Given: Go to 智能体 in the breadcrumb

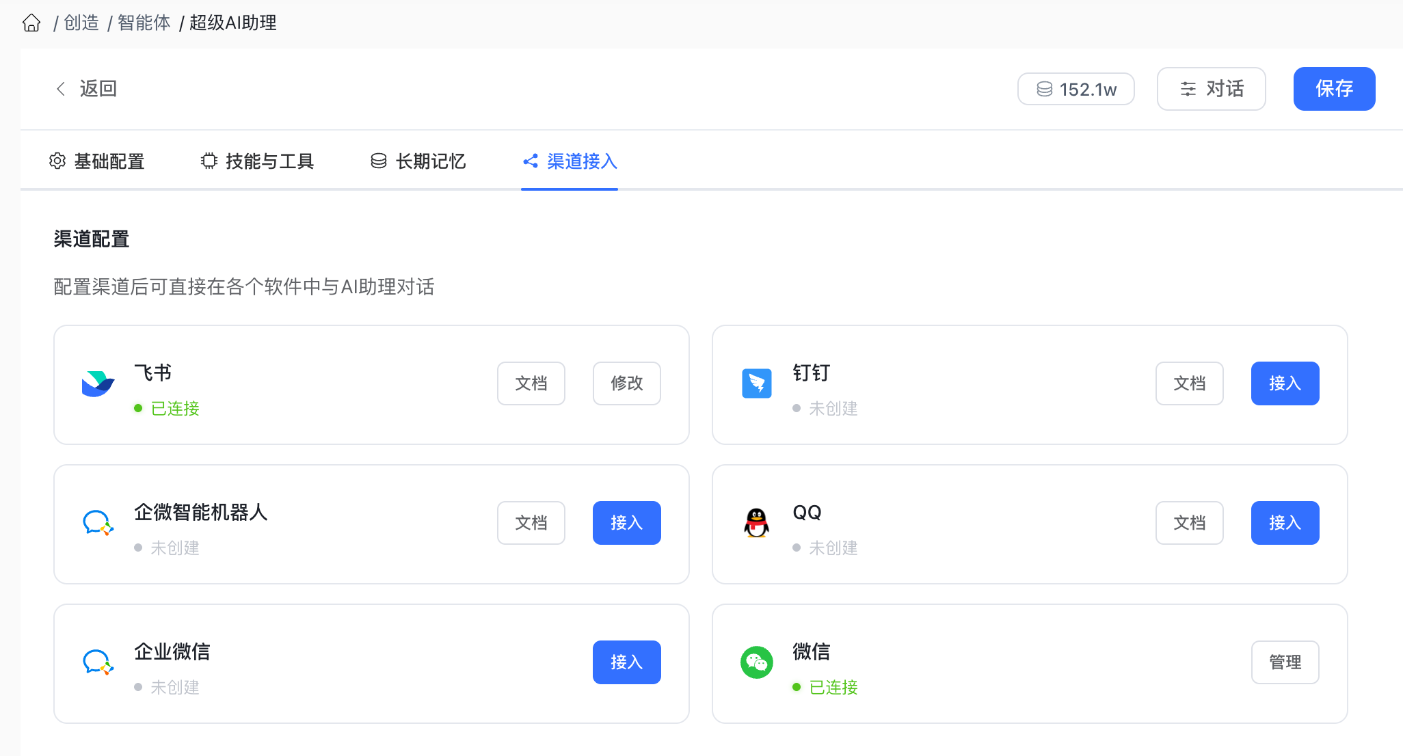Looking at the screenshot, I should [144, 23].
